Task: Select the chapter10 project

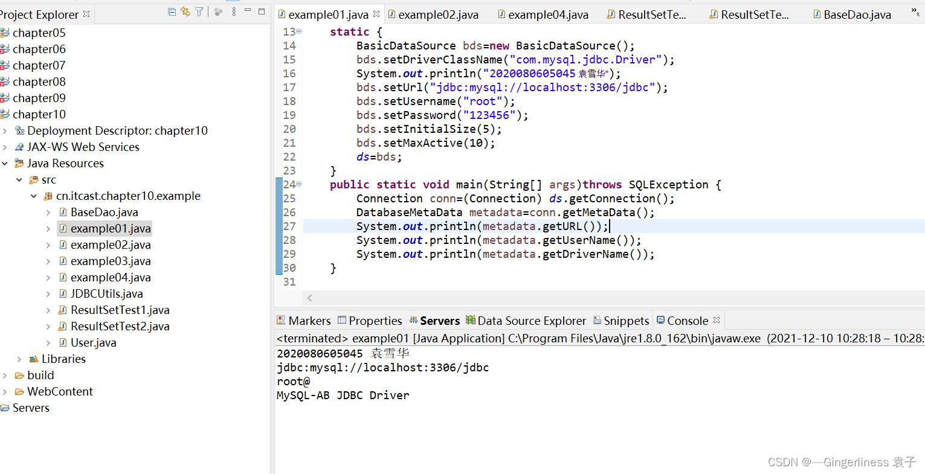Action: point(39,114)
